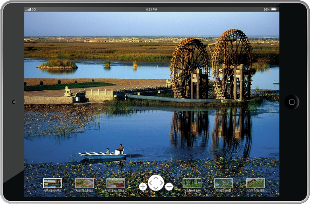This screenshot has height=204, width=310.
Task: Open the second thumbnail from the left
Action: pos(85,183)
